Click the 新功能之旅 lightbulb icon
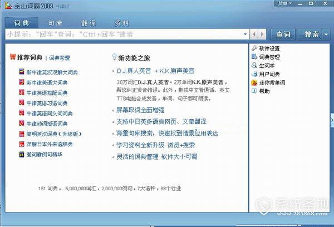 click(114, 57)
